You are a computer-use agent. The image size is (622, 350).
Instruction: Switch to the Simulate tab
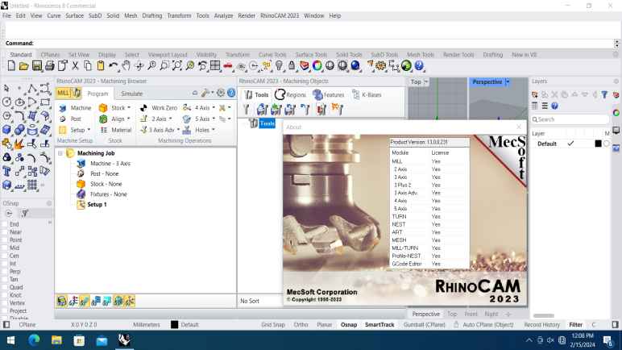(x=131, y=94)
